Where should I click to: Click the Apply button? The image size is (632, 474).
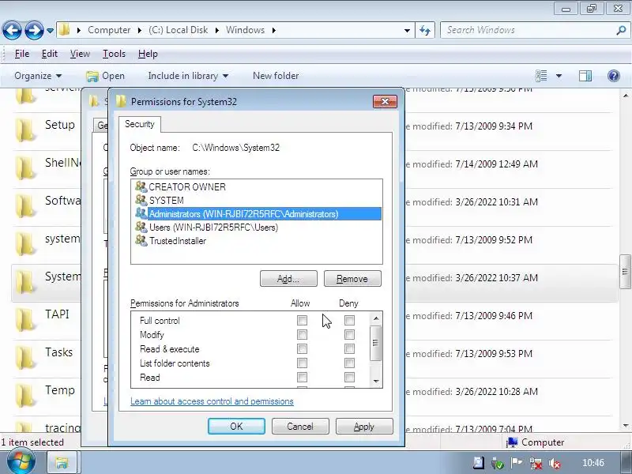pos(364,427)
